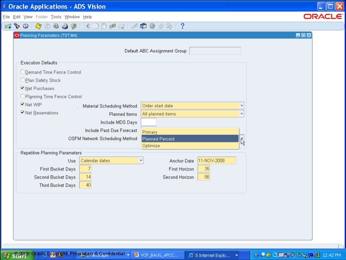Click the Zoom toolbar icon
Viewport: 346px width, 260px height.
[x=143, y=26]
